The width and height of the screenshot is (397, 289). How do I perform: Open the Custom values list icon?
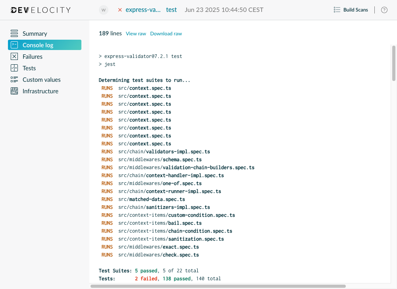pos(14,79)
